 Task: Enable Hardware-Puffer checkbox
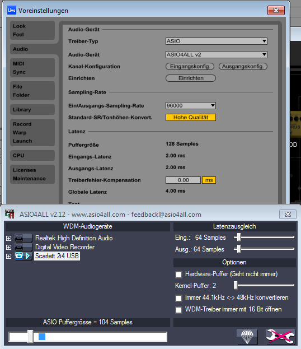click(x=178, y=274)
